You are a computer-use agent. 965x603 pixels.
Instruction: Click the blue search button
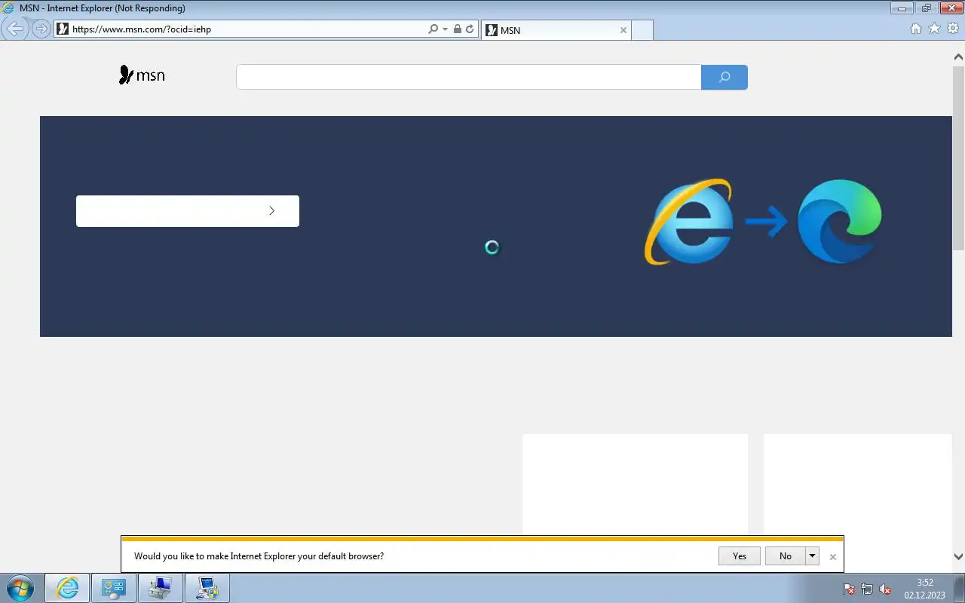pos(724,77)
